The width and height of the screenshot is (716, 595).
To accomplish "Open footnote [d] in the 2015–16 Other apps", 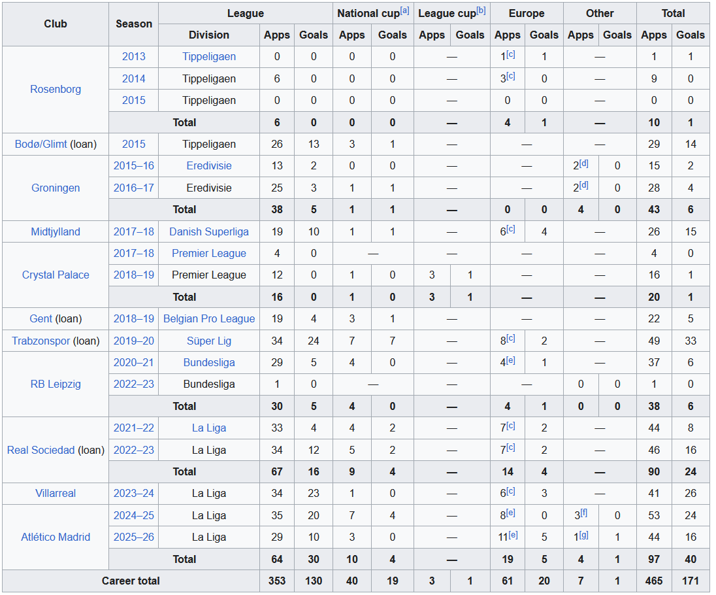I will (583, 163).
